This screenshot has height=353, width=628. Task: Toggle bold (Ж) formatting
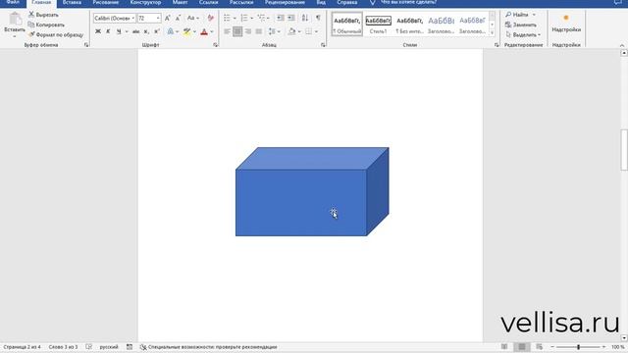pyautogui.click(x=98, y=31)
